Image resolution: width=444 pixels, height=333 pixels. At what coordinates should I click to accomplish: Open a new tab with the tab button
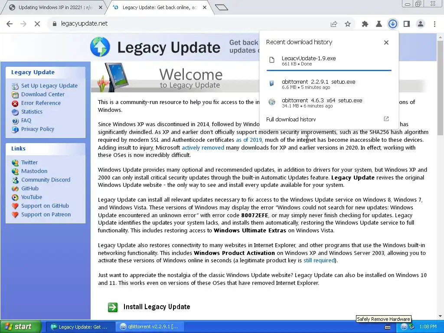222,7
